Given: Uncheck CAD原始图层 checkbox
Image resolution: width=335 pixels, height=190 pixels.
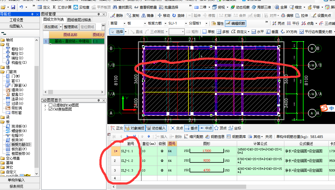Looking at the screenshot, I should [51, 109].
